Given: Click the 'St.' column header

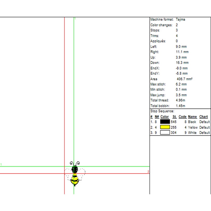Looking at the screenshot, I should tap(174, 117).
